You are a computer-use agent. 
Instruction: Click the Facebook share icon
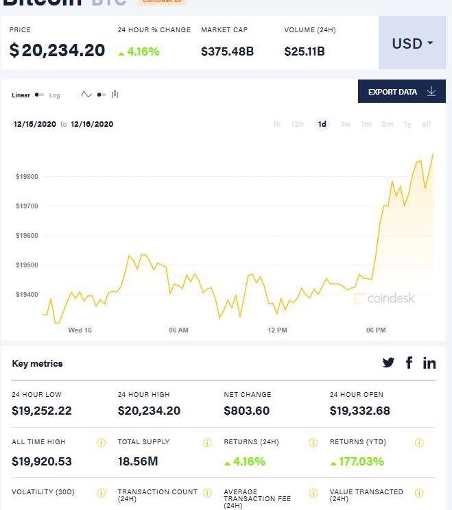pos(409,363)
